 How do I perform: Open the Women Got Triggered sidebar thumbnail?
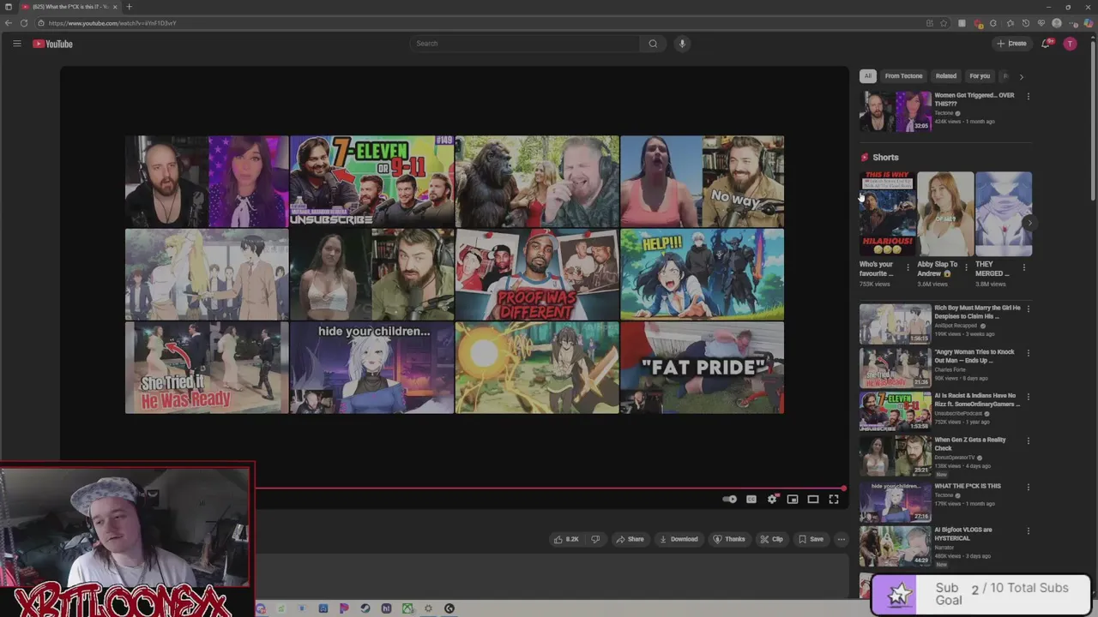(x=896, y=111)
